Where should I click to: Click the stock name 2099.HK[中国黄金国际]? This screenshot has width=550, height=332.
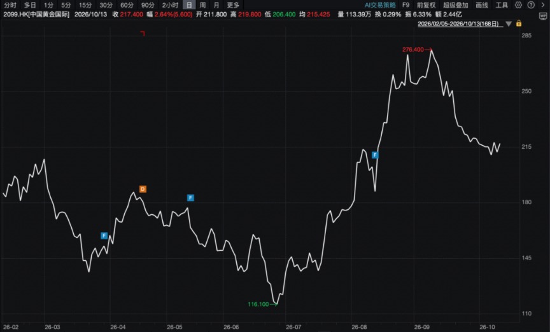click(36, 15)
